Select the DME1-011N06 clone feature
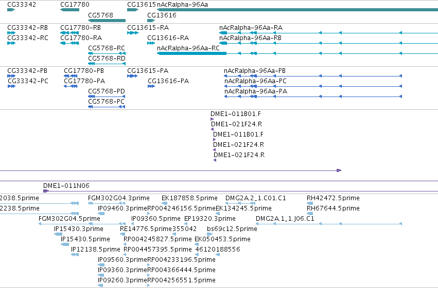The image size is (438, 288). pyautogui.click(x=240, y=191)
